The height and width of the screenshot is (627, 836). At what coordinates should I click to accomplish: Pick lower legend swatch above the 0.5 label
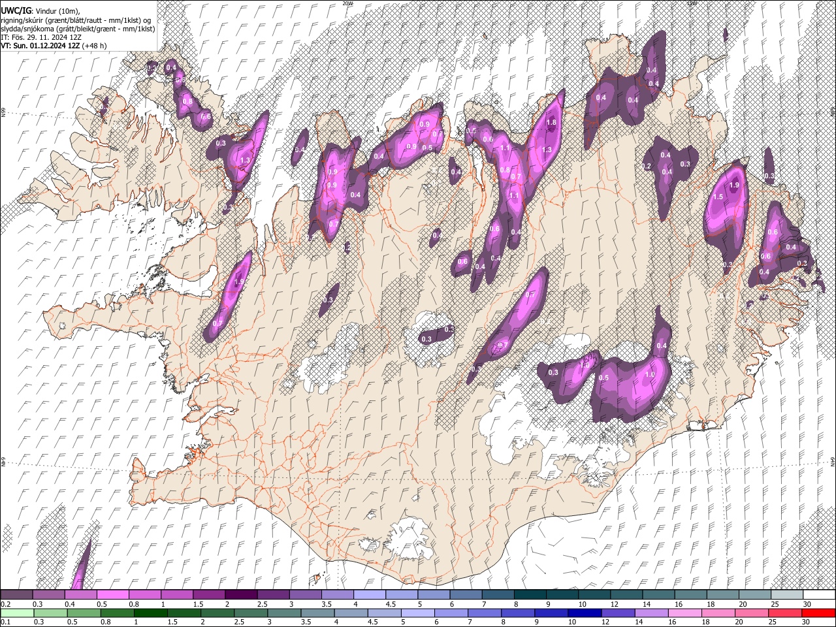pyautogui.click(x=84, y=613)
